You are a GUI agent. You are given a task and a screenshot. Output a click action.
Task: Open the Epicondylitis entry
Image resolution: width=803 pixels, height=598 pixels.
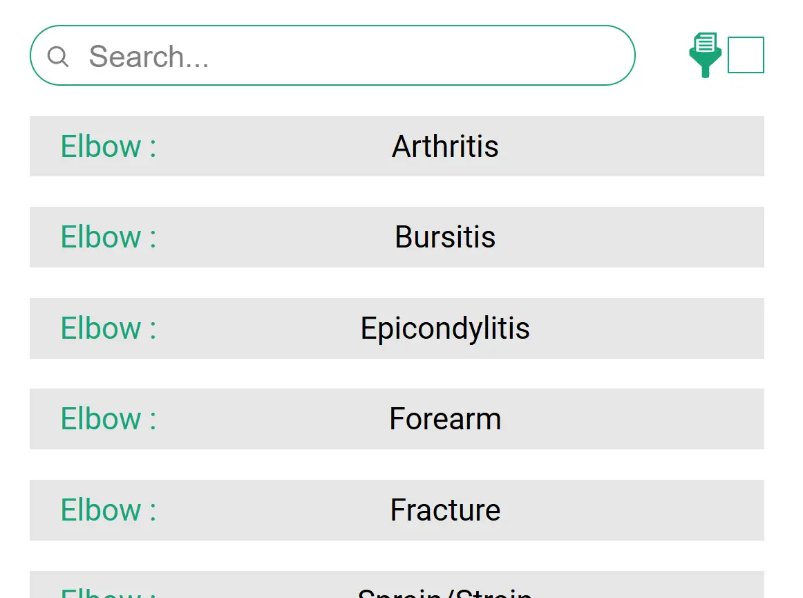click(x=445, y=328)
